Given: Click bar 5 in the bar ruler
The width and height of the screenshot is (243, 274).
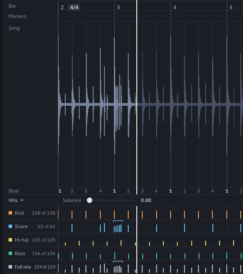Looking at the screenshot, I should coord(231,7).
